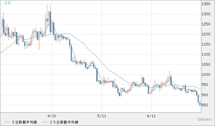Click the last candlestick near 850
This screenshot has height=126, width=215.
200,104
